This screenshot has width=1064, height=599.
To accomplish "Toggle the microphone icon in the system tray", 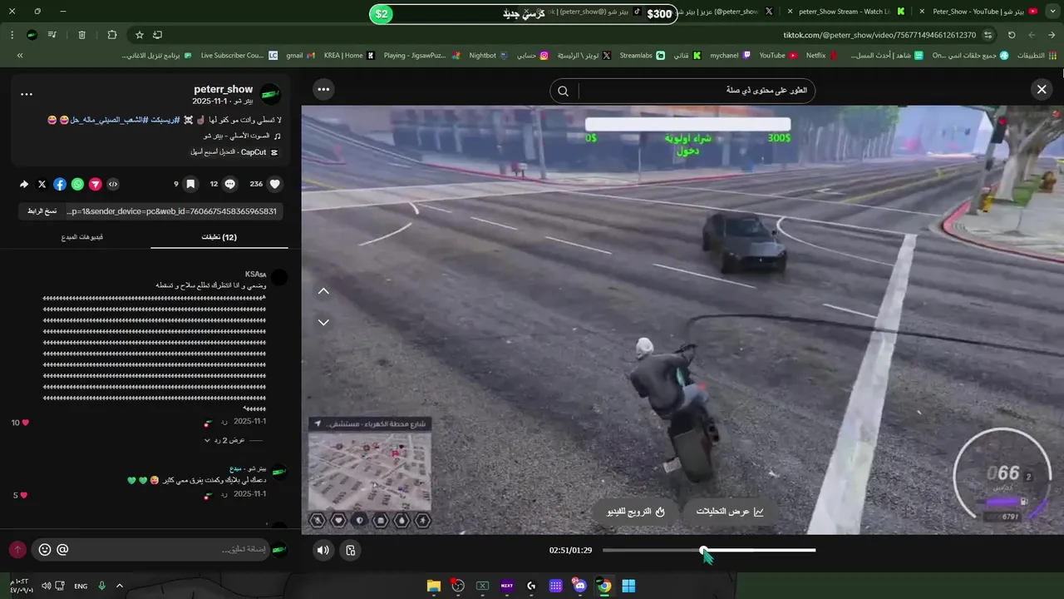I will click(102, 586).
